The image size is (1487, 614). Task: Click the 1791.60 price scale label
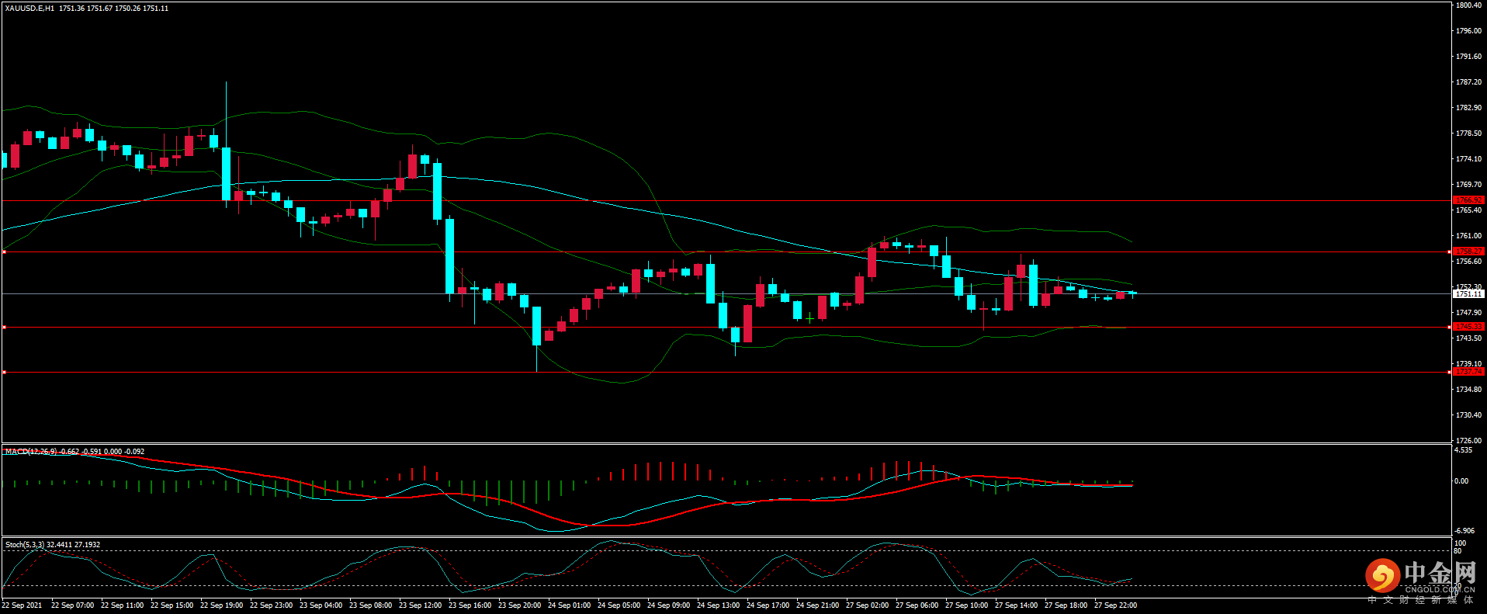click(1468, 57)
